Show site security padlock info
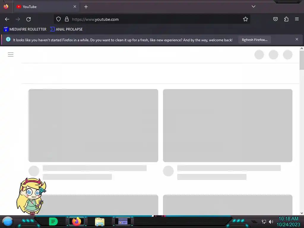 [x=67, y=19]
